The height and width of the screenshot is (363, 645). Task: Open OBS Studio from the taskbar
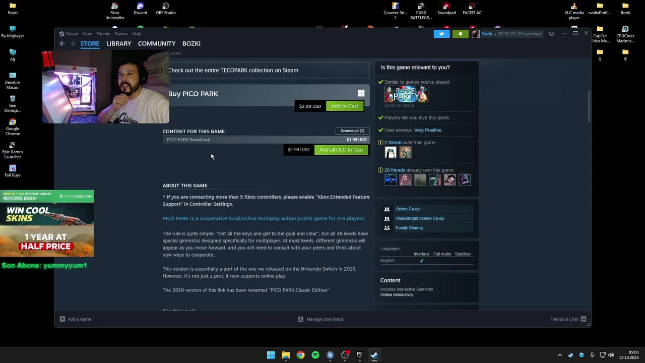pyautogui.click(x=345, y=355)
